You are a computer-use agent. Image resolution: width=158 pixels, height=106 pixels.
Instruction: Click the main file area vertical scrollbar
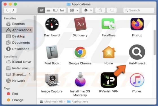(155, 42)
